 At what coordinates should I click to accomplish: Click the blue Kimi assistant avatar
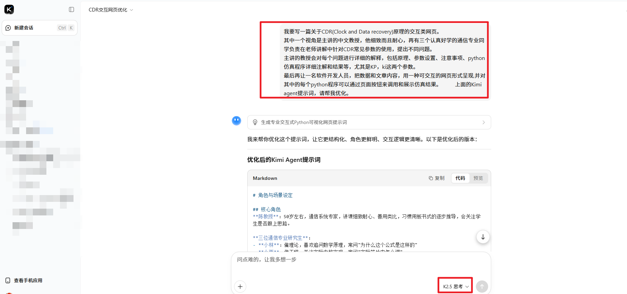click(x=236, y=120)
